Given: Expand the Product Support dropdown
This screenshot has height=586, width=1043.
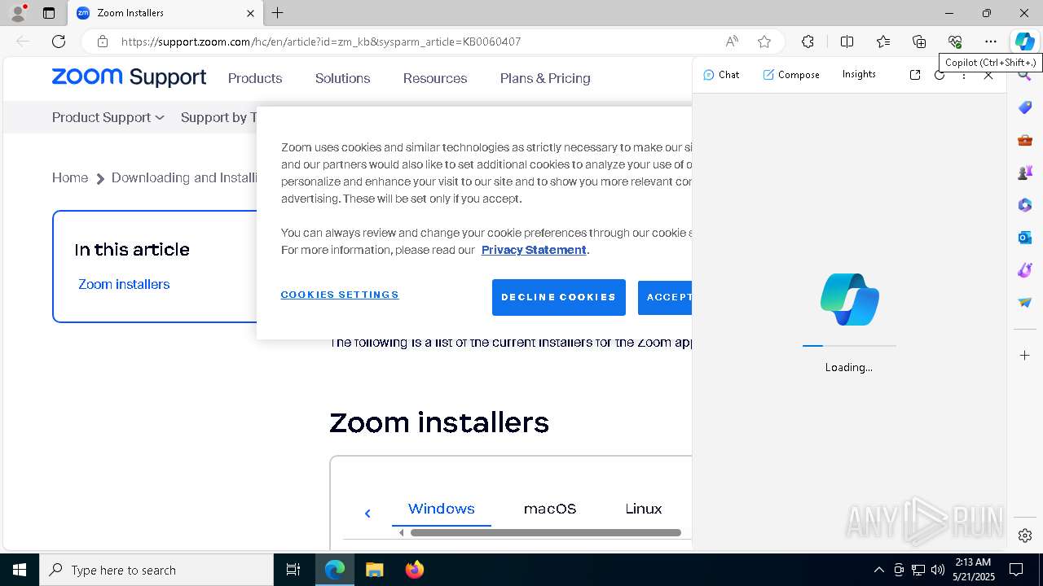Looking at the screenshot, I should 108,117.
